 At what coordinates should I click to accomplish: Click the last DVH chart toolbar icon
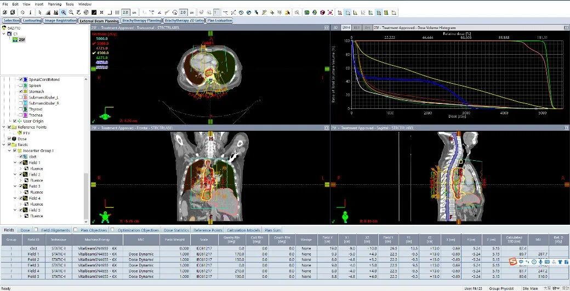394,13
